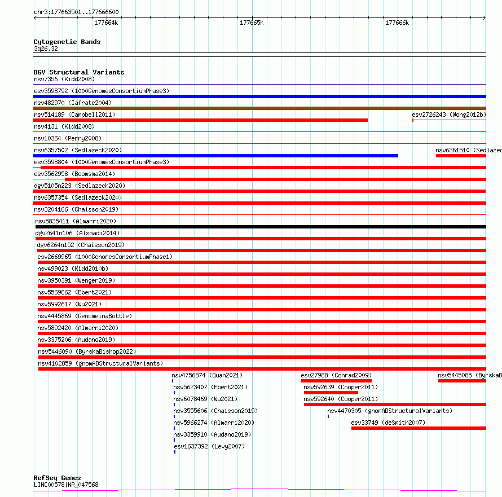
Task: Click the Cytogenetic Bands track title
Action: tap(67, 42)
